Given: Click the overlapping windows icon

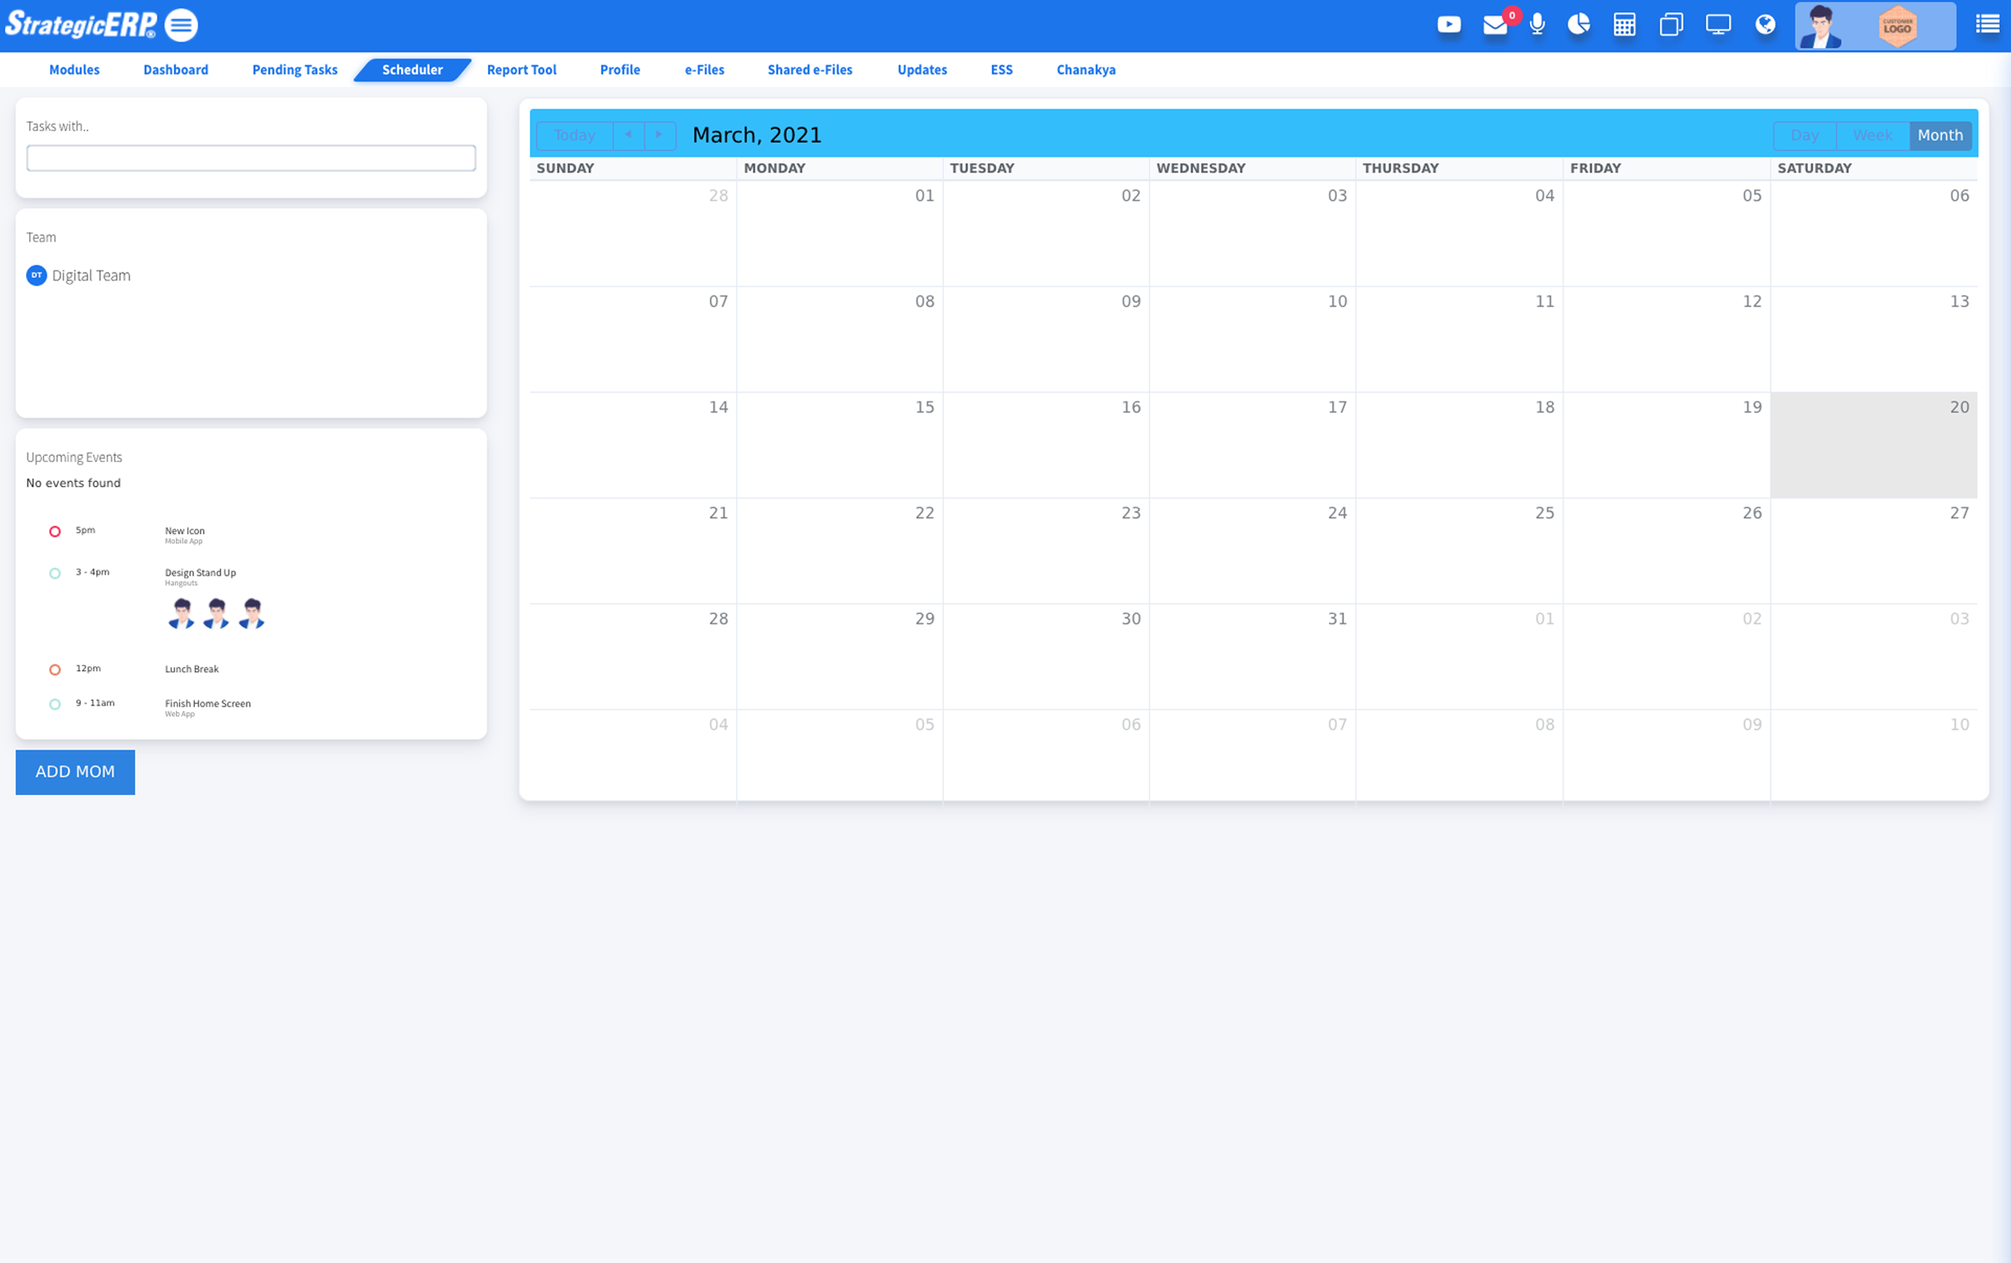Looking at the screenshot, I should coord(1671,25).
